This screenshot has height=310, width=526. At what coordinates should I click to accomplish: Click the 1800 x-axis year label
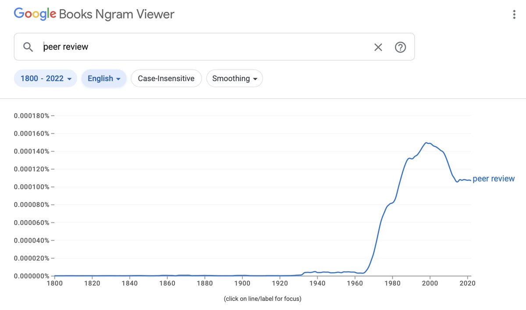(x=54, y=283)
